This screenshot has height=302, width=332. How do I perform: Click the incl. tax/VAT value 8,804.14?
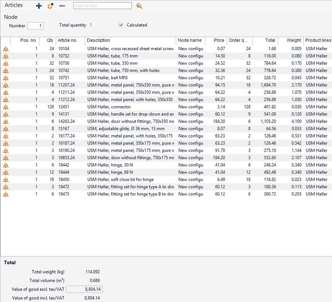(x=92, y=298)
